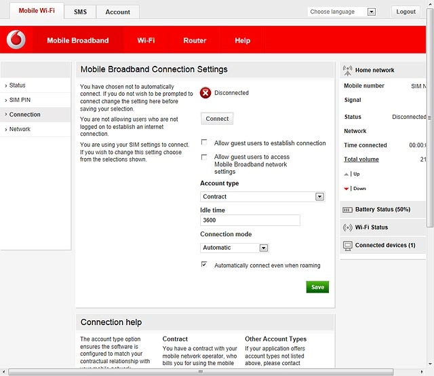Click the Wi-Fi Status signal icon

tap(347, 227)
